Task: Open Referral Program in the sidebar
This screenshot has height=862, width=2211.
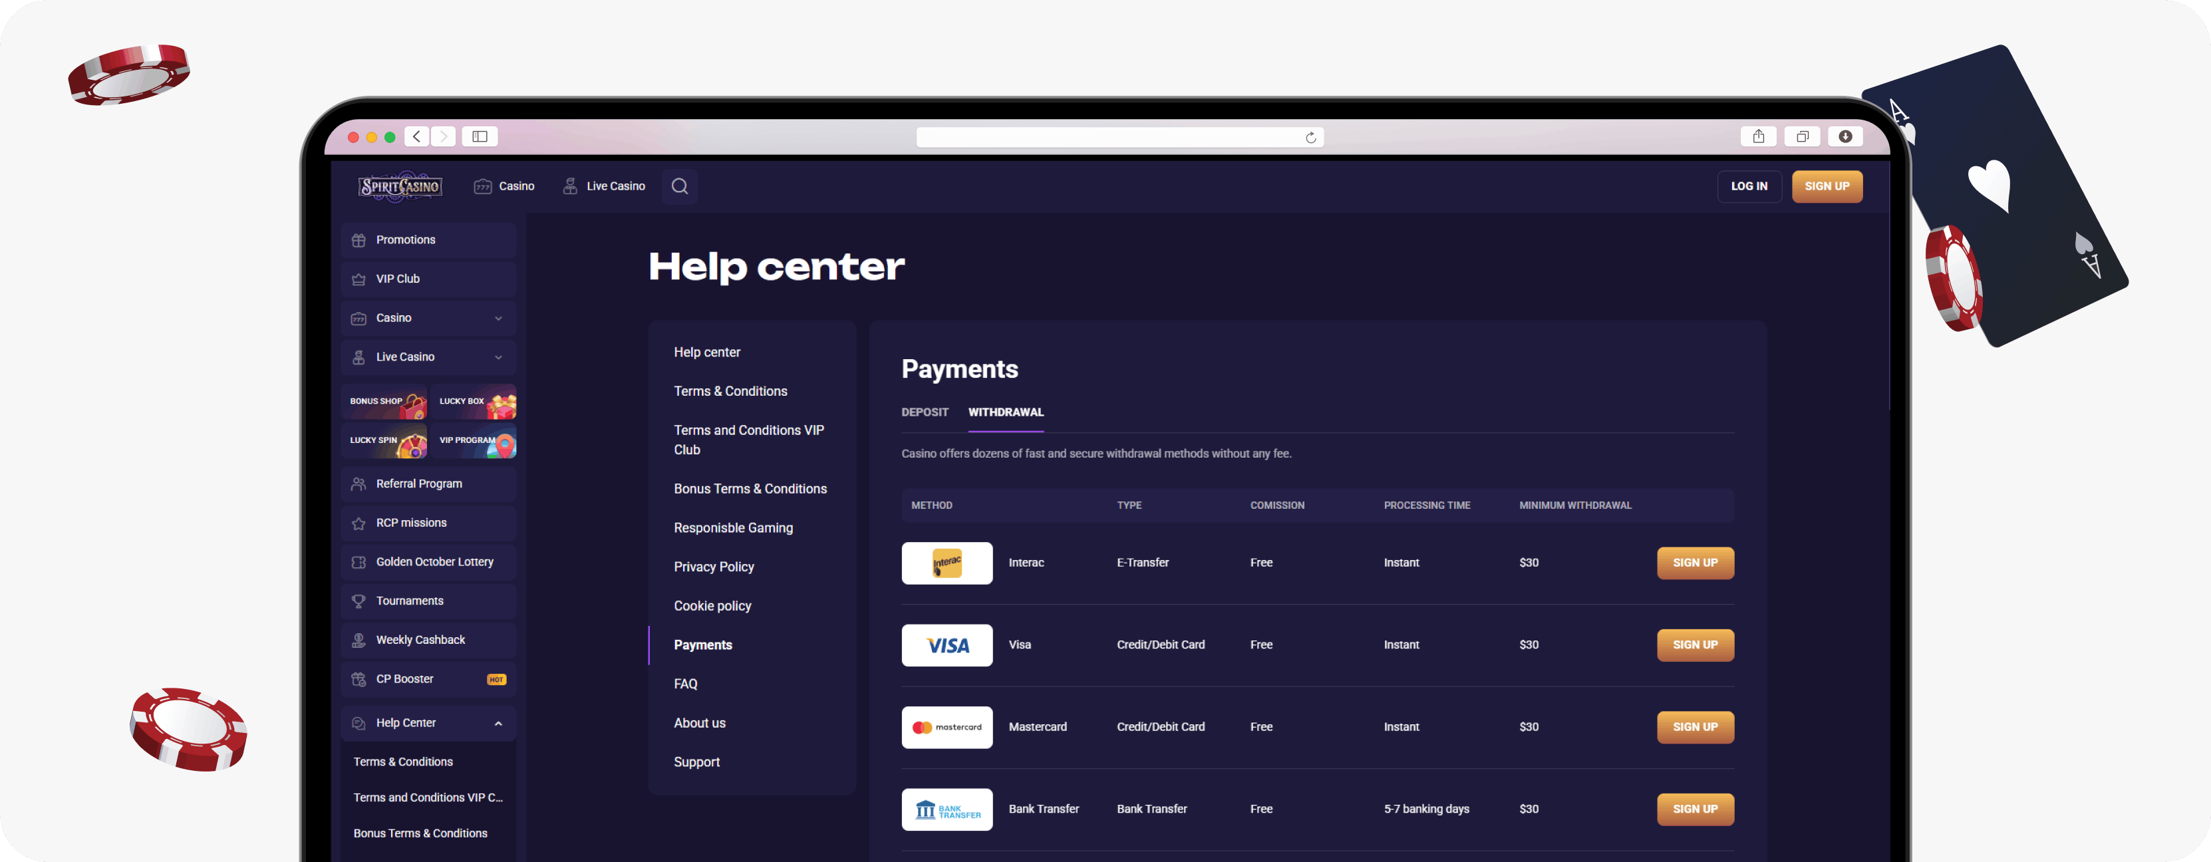Action: 428,484
